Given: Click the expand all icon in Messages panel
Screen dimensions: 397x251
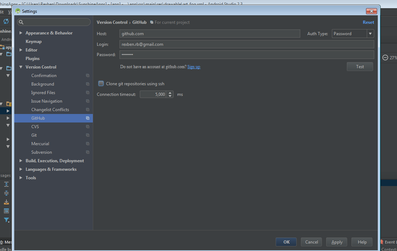Looking at the screenshot, I should pyautogui.click(x=6, y=184).
